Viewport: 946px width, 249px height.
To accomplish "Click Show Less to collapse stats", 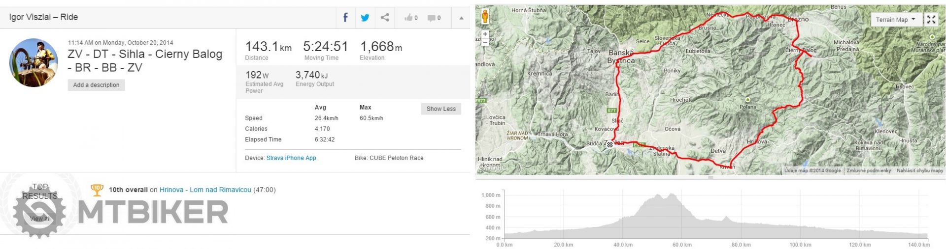I will click(x=441, y=109).
